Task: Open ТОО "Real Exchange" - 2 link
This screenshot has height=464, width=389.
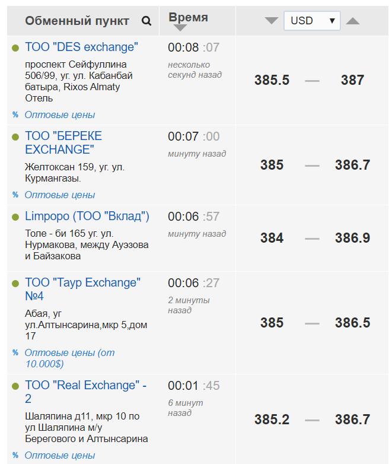Action: click(85, 392)
